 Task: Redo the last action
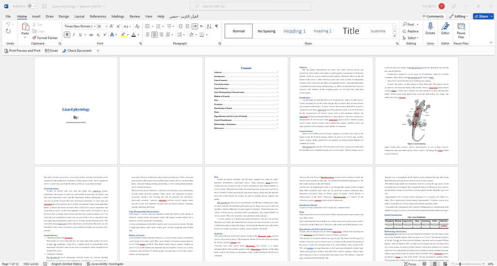(8, 31)
